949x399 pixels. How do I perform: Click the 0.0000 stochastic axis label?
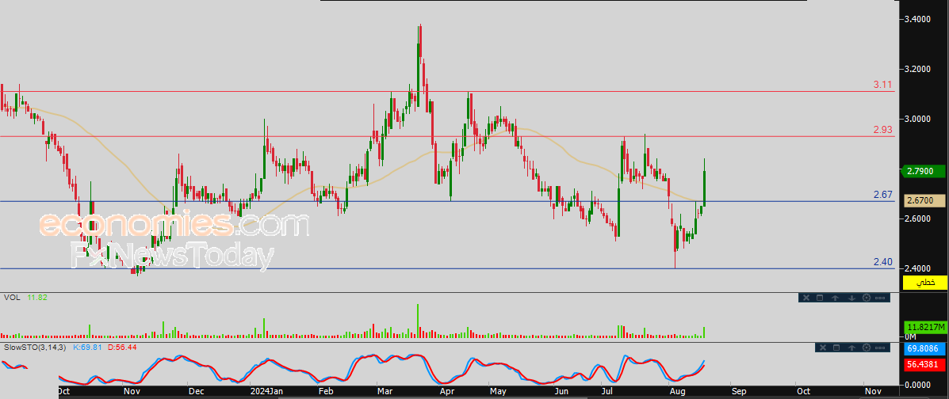tap(917, 385)
